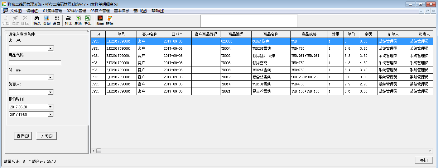This screenshot has width=438, height=168.
Task: Open the 负责人 dropdown in query panel
Action: (51, 92)
